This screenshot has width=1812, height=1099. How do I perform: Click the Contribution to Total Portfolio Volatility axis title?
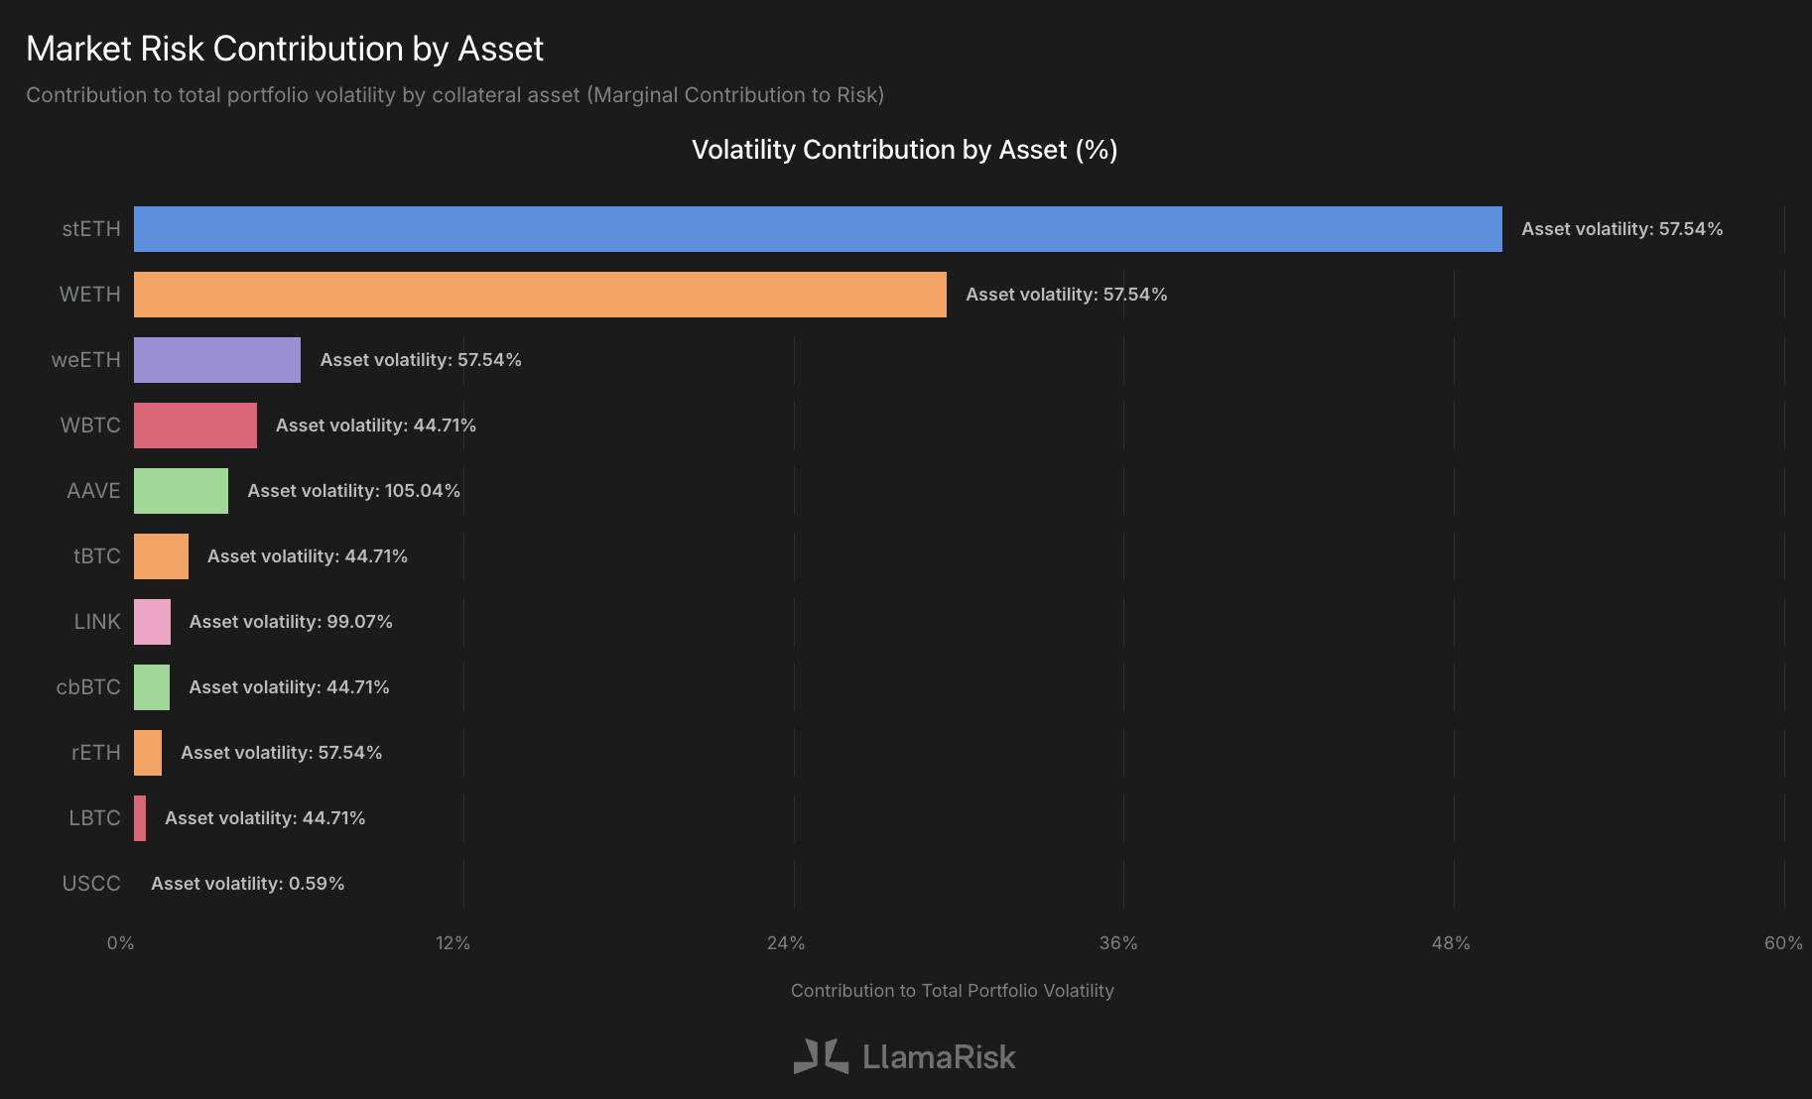[x=953, y=991]
